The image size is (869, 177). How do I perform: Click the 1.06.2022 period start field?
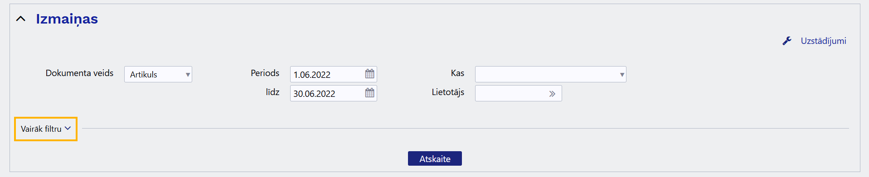coord(327,74)
